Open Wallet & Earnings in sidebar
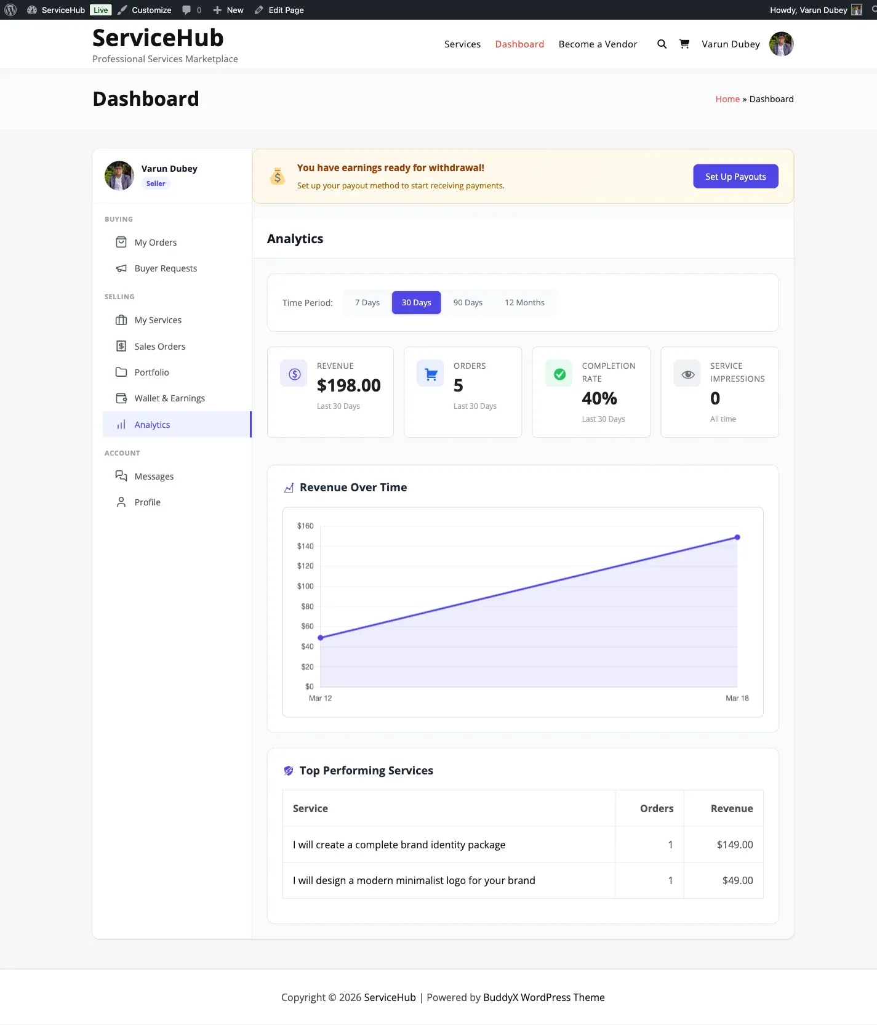The width and height of the screenshot is (877, 1025). tap(177, 398)
